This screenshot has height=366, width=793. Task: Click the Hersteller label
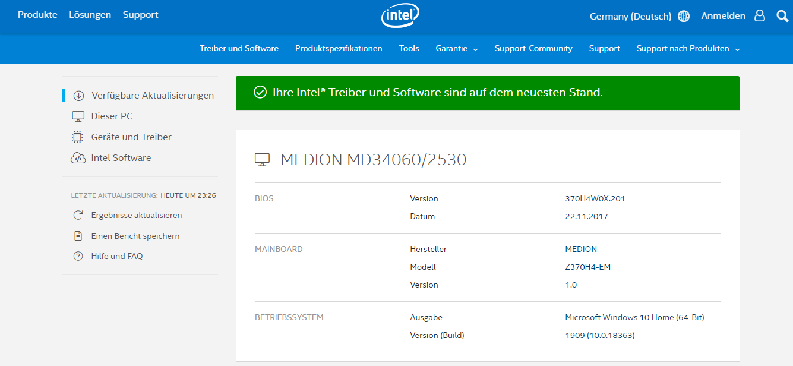point(428,249)
